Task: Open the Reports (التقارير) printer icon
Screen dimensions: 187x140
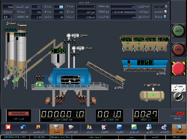Action: click(150, 129)
